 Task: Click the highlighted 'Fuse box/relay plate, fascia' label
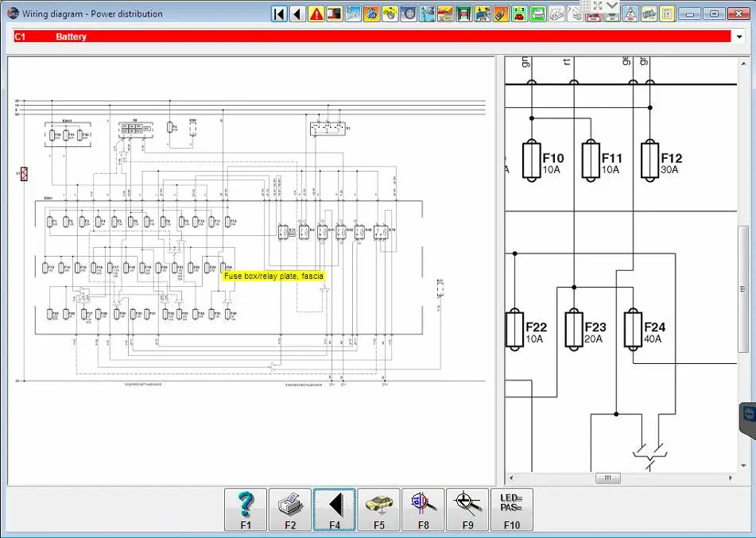tap(274, 276)
